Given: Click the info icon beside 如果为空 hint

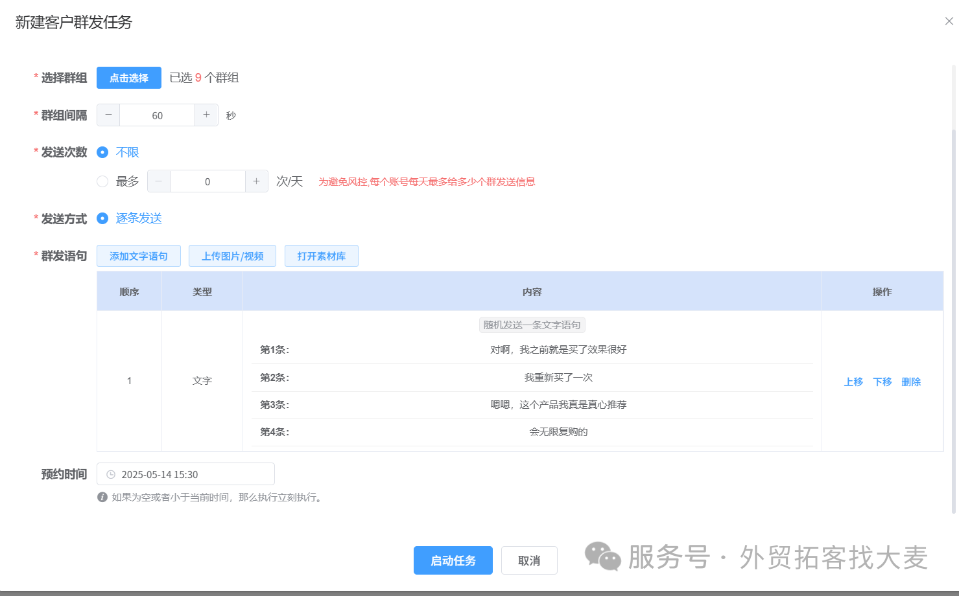Looking at the screenshot, I should tap(102, 497).
